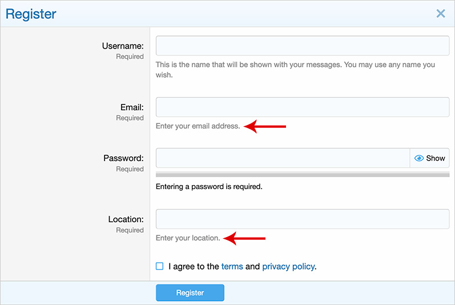This screenshot has height=305, width=455.
Task: Focus the Email input field
Action: [x=302, y=107]
